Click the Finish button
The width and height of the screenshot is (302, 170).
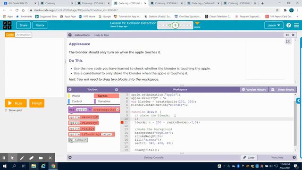37,103
